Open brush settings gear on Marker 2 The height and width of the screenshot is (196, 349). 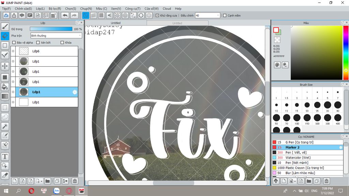coord(340,147)
